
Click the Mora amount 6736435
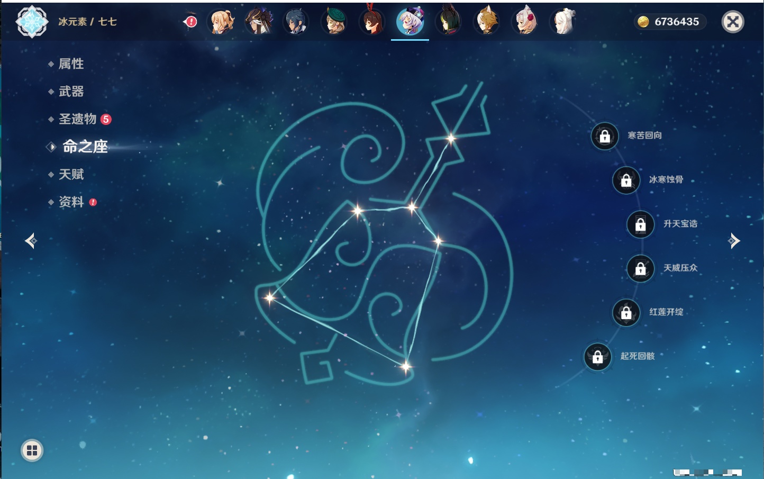click(x=677, y=22)
